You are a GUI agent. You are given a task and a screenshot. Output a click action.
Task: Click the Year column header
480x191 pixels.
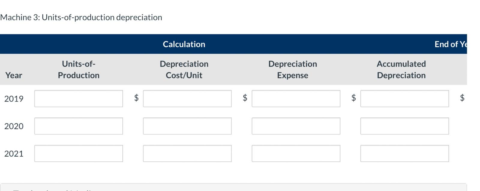14,75
